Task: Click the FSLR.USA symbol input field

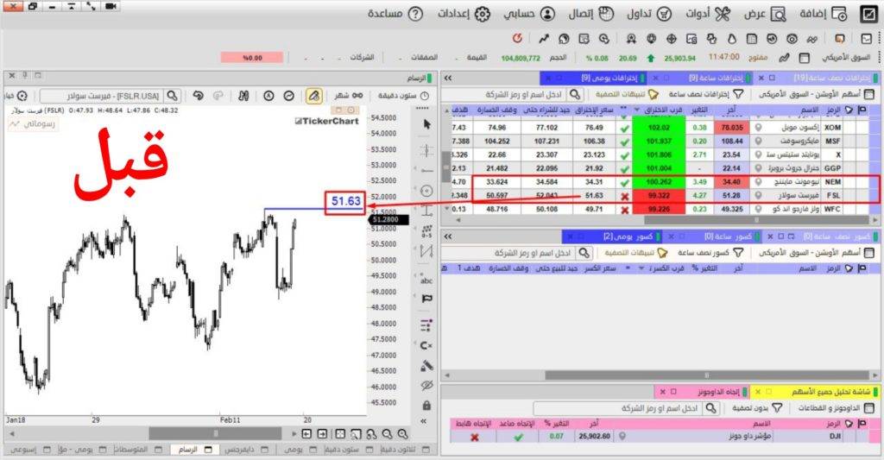Action: tap(104, 96)
